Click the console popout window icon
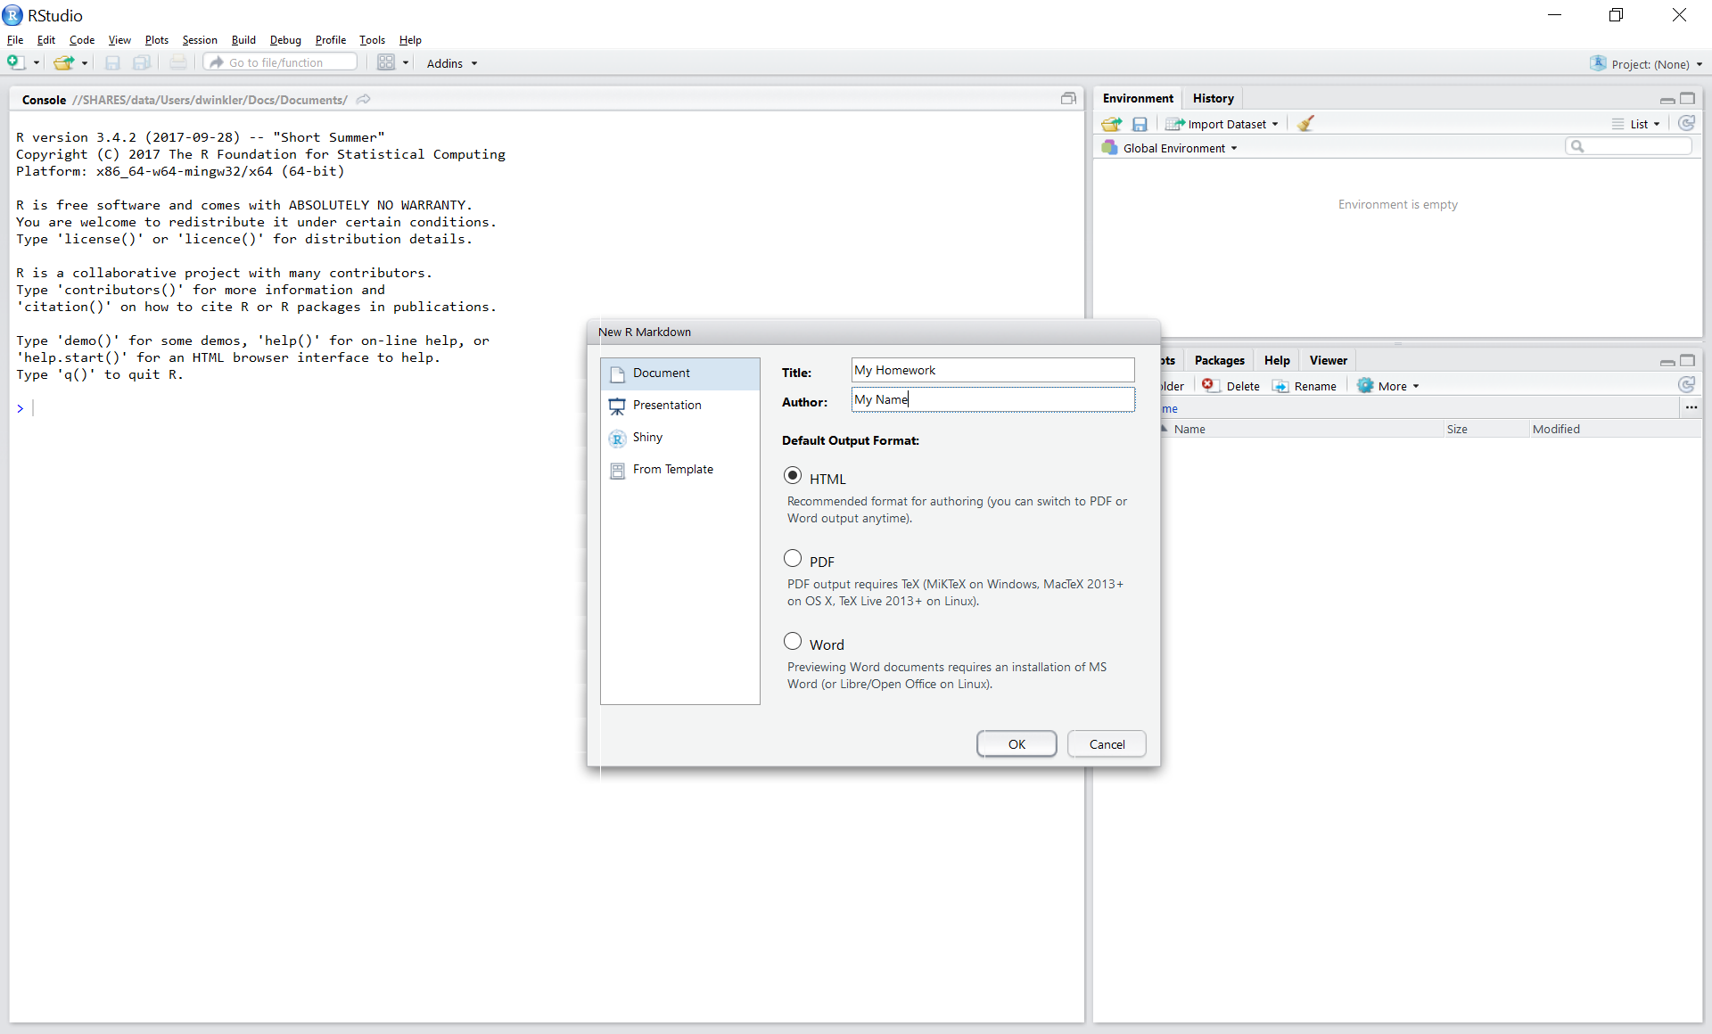The width and height of the screenshot is (1712, 1034). 1068,99
